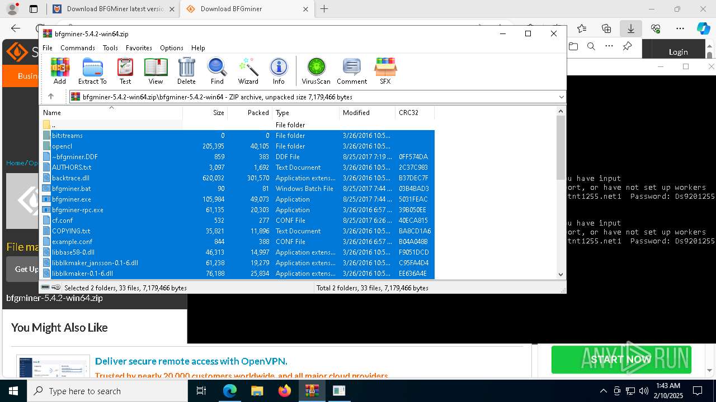716x402 pixels.
Task: Click the Extract To toolbar icon
Action: (x=92, y=71)
